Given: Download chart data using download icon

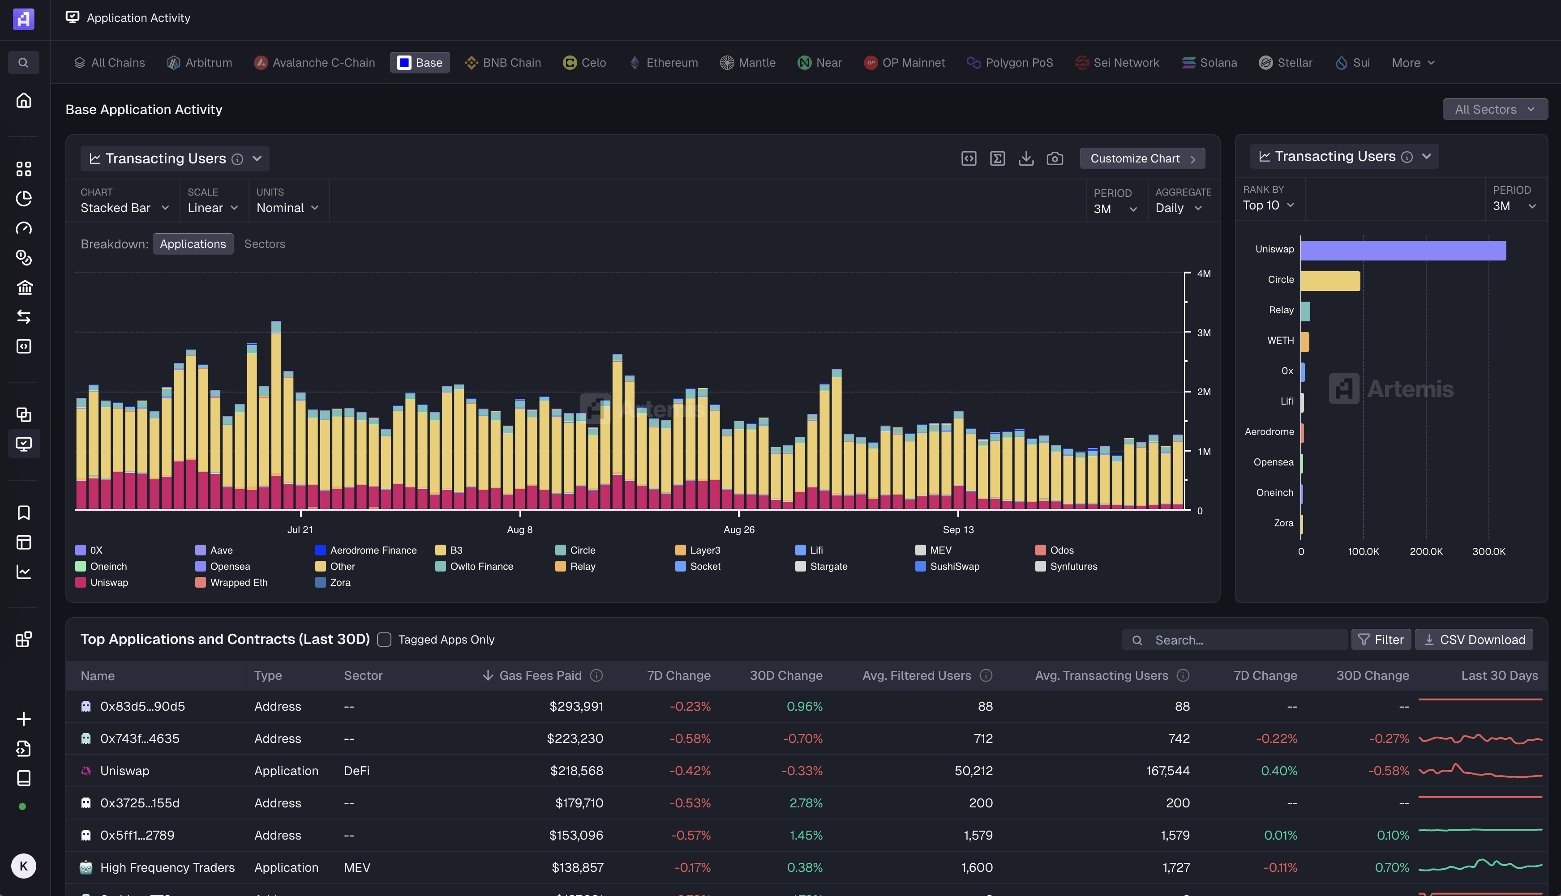Looking at the screenshot, I should coord(1025,159).
